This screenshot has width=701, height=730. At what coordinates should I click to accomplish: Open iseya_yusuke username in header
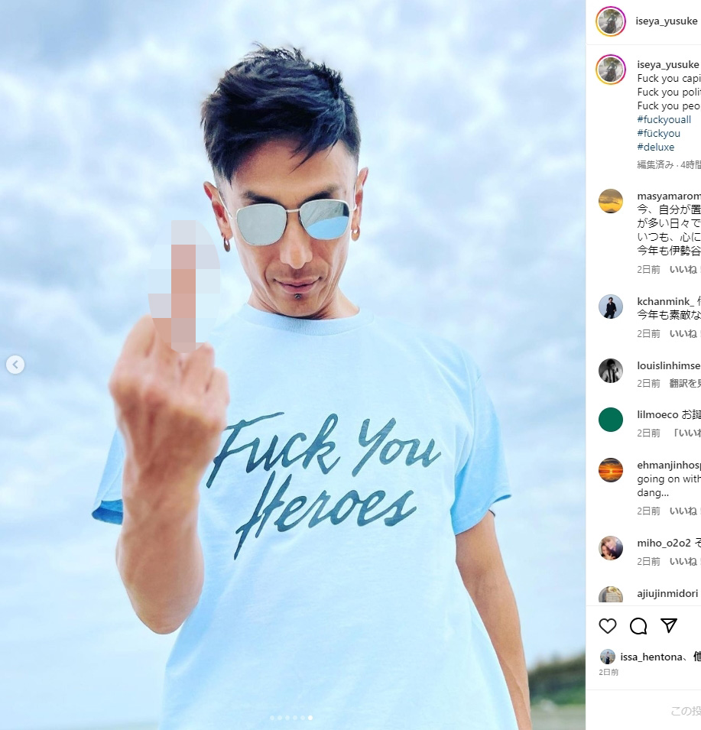tap(667, 21)
